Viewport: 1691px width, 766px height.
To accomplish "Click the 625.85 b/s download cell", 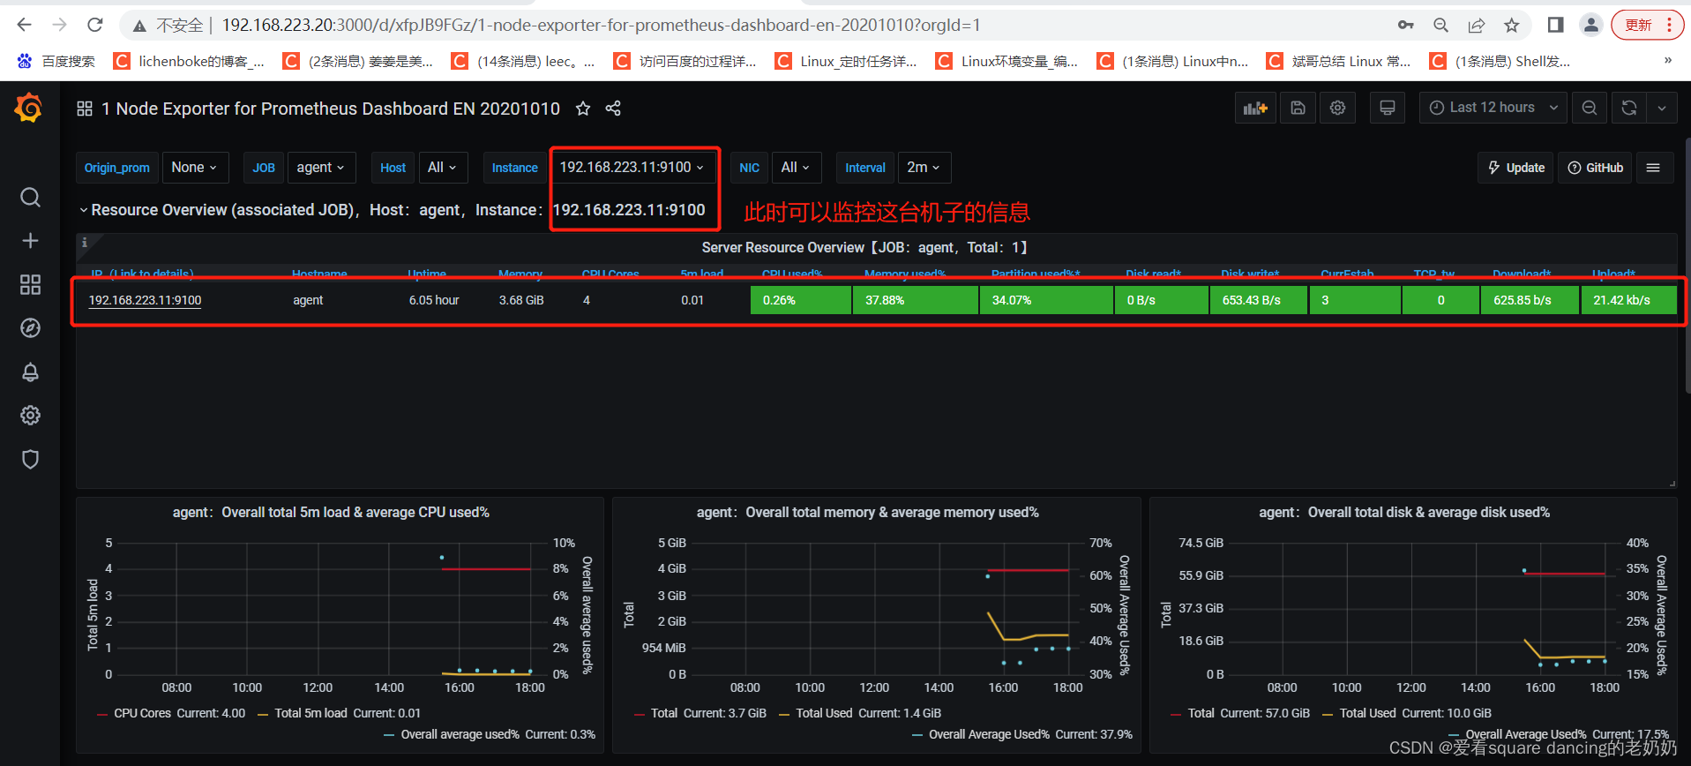I will (x=1530, y=300).
